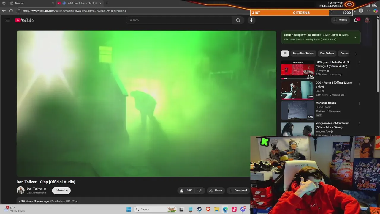The width and height of the screenshot is (380, 214).
Task: Show more filter chips with arrow
Action: pos(356,53)
